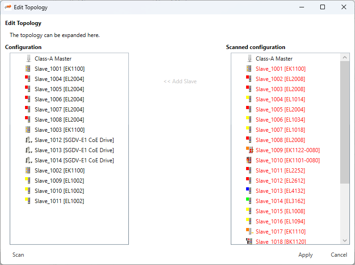Select scanned Slave_1017 [EK1110]

280,232
